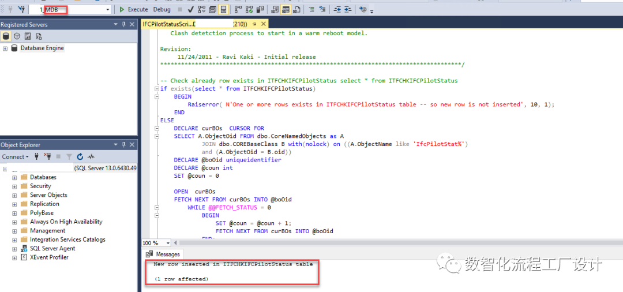Expand the Databases folder
623x292 pixels.
pyautogui.click(x=14, y=178)
